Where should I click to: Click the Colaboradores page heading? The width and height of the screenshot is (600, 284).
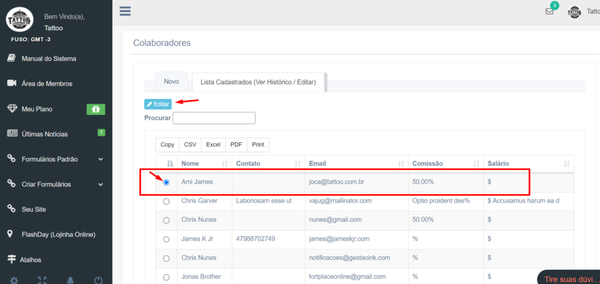(x=162, y=43)
